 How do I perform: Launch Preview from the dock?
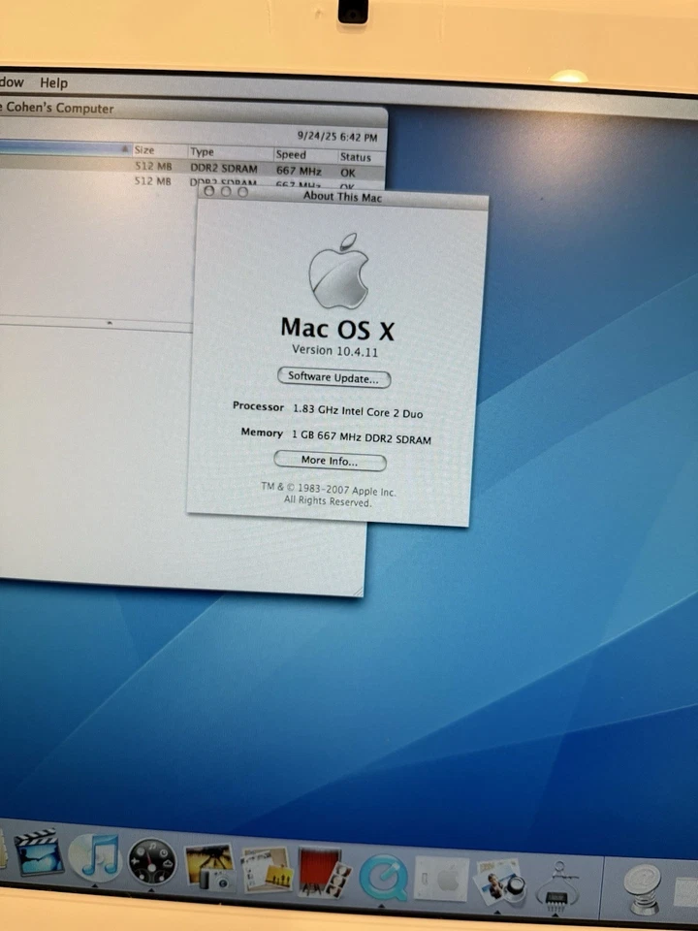pyautogui.click(x=500, y=882)
